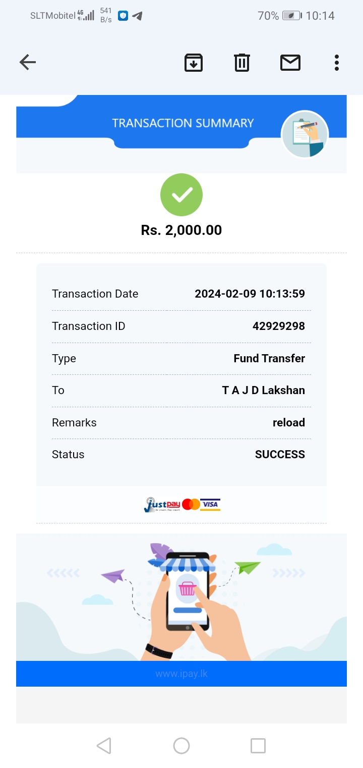Tap the Rs. 2,000.00 amount

(181, 230)
